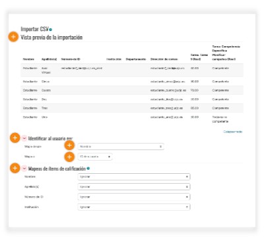Open the Mapa desde dropdown
Screen dimensions: 264x241
pyautogui.click(x=121, y=146)
